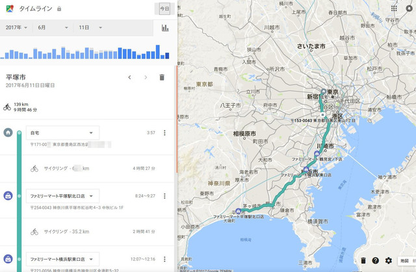Open more options for ファミリーマート平塚駅北口店
416x272 pixels.
[x=164, y=196]
